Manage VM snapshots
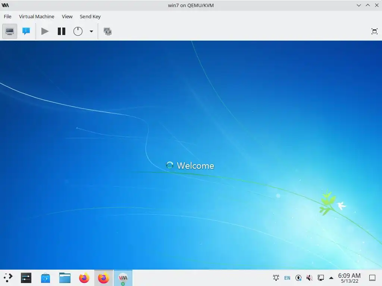382x286 pixels. 107,31
